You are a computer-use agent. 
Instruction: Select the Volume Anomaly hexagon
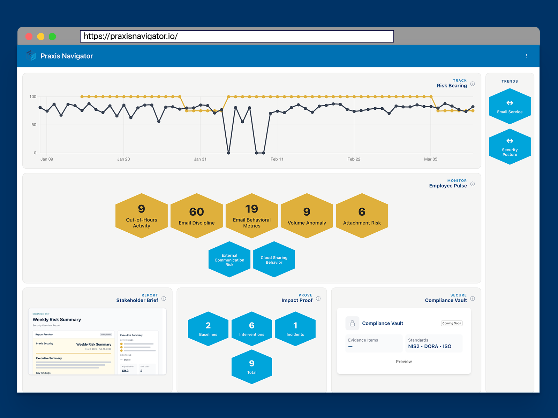click(307, 215)
